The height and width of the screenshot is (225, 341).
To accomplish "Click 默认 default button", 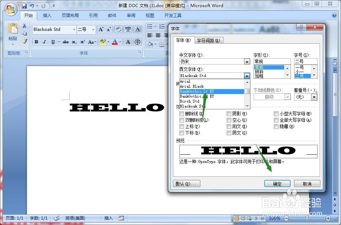I will pyautogui.click(x=186, y=184).
